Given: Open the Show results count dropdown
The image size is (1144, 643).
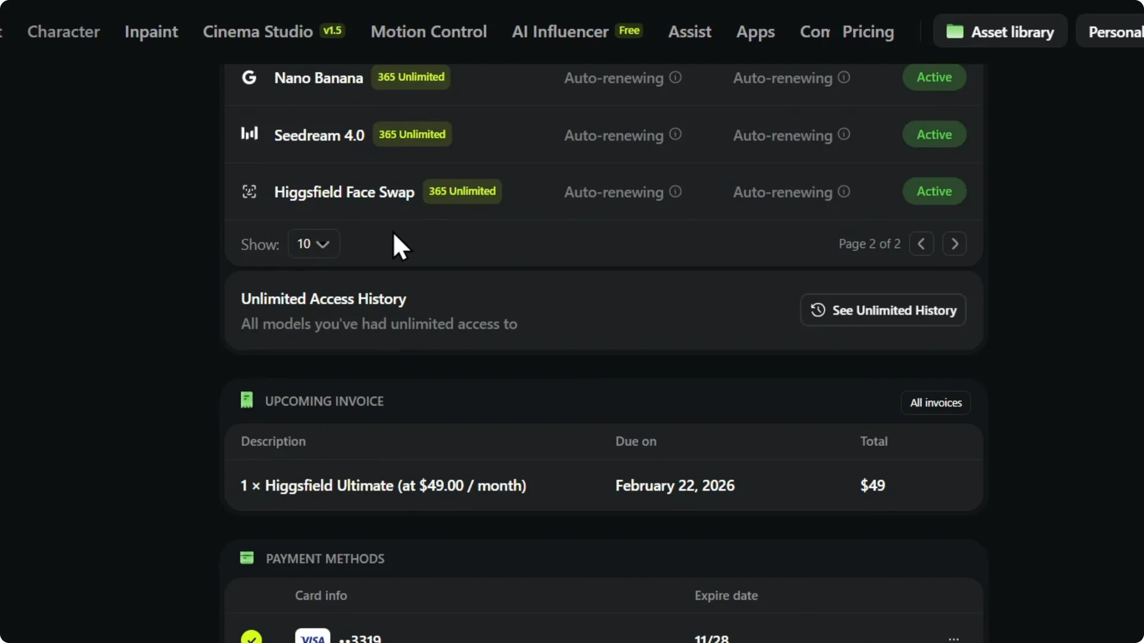Looking at the screenshot, I should point(313,244).
